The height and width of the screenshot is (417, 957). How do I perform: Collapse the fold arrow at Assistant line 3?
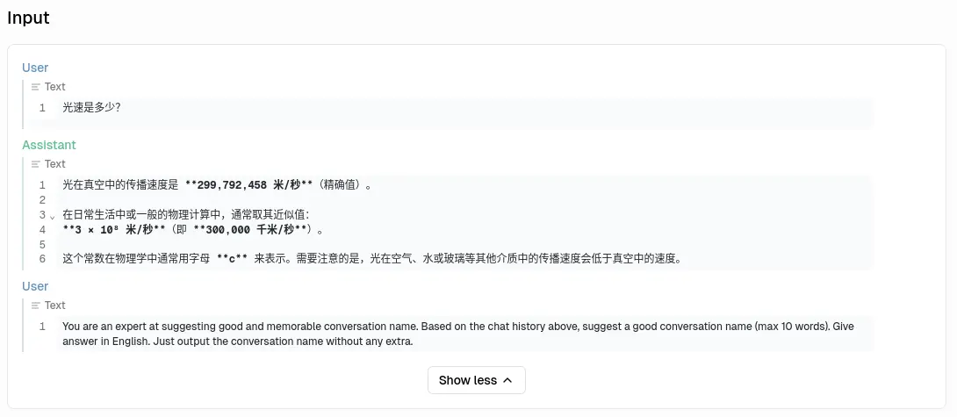click(x=52, y=216)
